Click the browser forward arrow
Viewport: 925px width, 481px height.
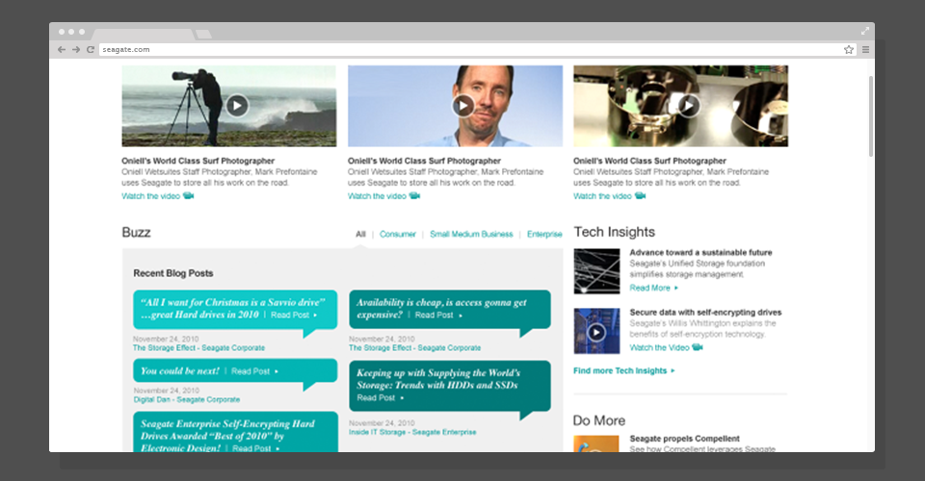click(76, 49)
